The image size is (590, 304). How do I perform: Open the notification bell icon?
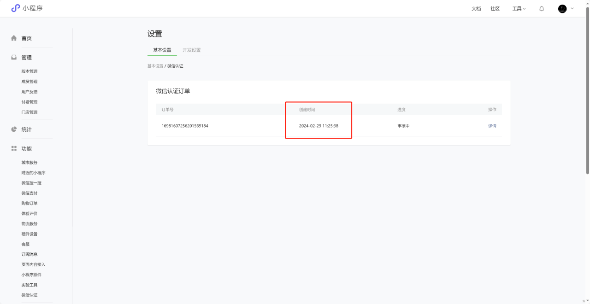click(x=542, y=9)
